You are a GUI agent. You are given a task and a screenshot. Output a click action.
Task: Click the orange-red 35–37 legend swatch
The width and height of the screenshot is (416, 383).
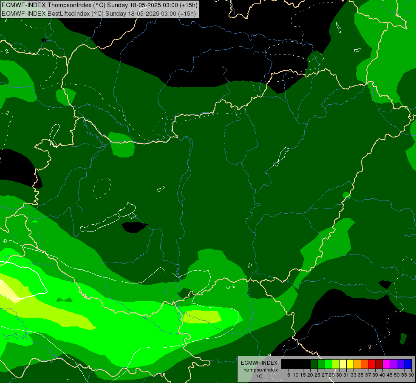[x=365, y=364]
